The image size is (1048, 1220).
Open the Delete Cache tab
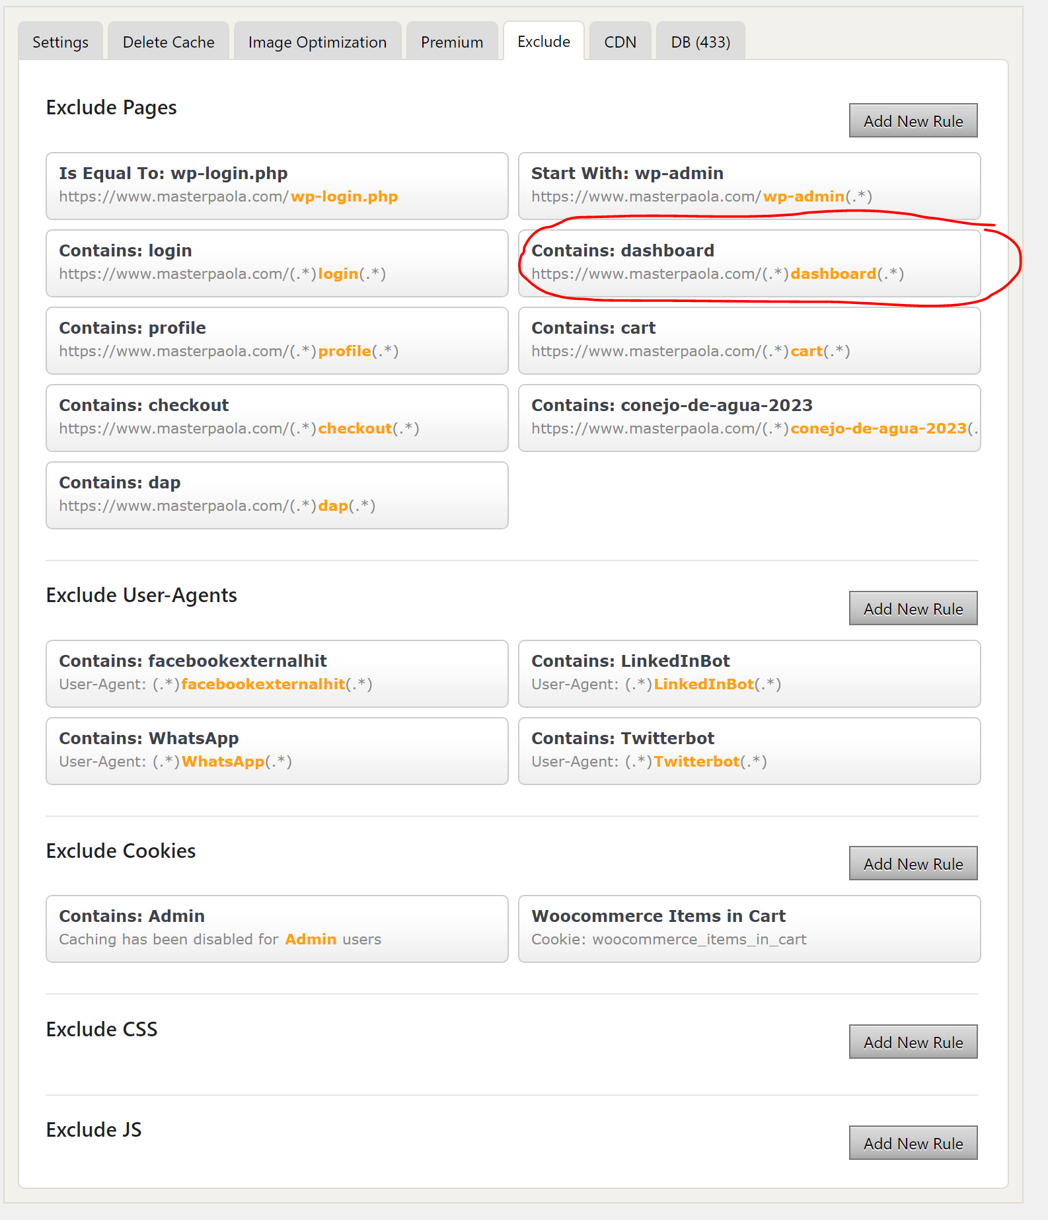click(168, 42)
